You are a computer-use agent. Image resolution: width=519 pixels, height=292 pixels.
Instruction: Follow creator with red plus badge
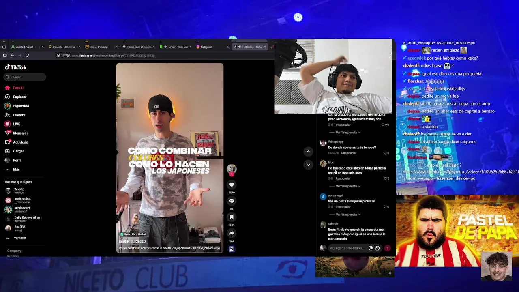click(232, 174)
